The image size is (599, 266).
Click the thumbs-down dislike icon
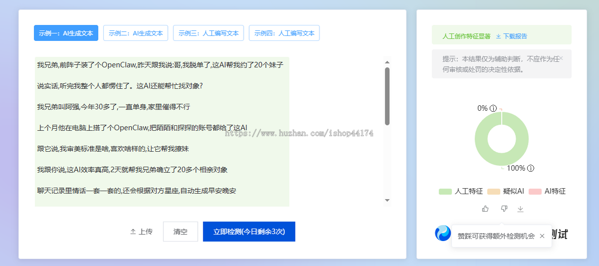coord(504,209)
